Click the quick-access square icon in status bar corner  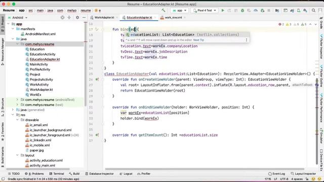pyautogui.click(x=3, y=179)
